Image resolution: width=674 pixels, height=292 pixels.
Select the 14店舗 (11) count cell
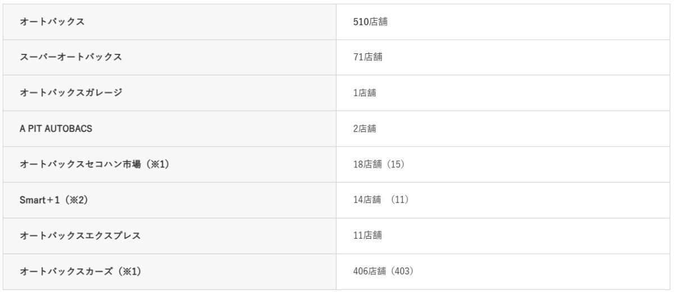coord(381,200)
